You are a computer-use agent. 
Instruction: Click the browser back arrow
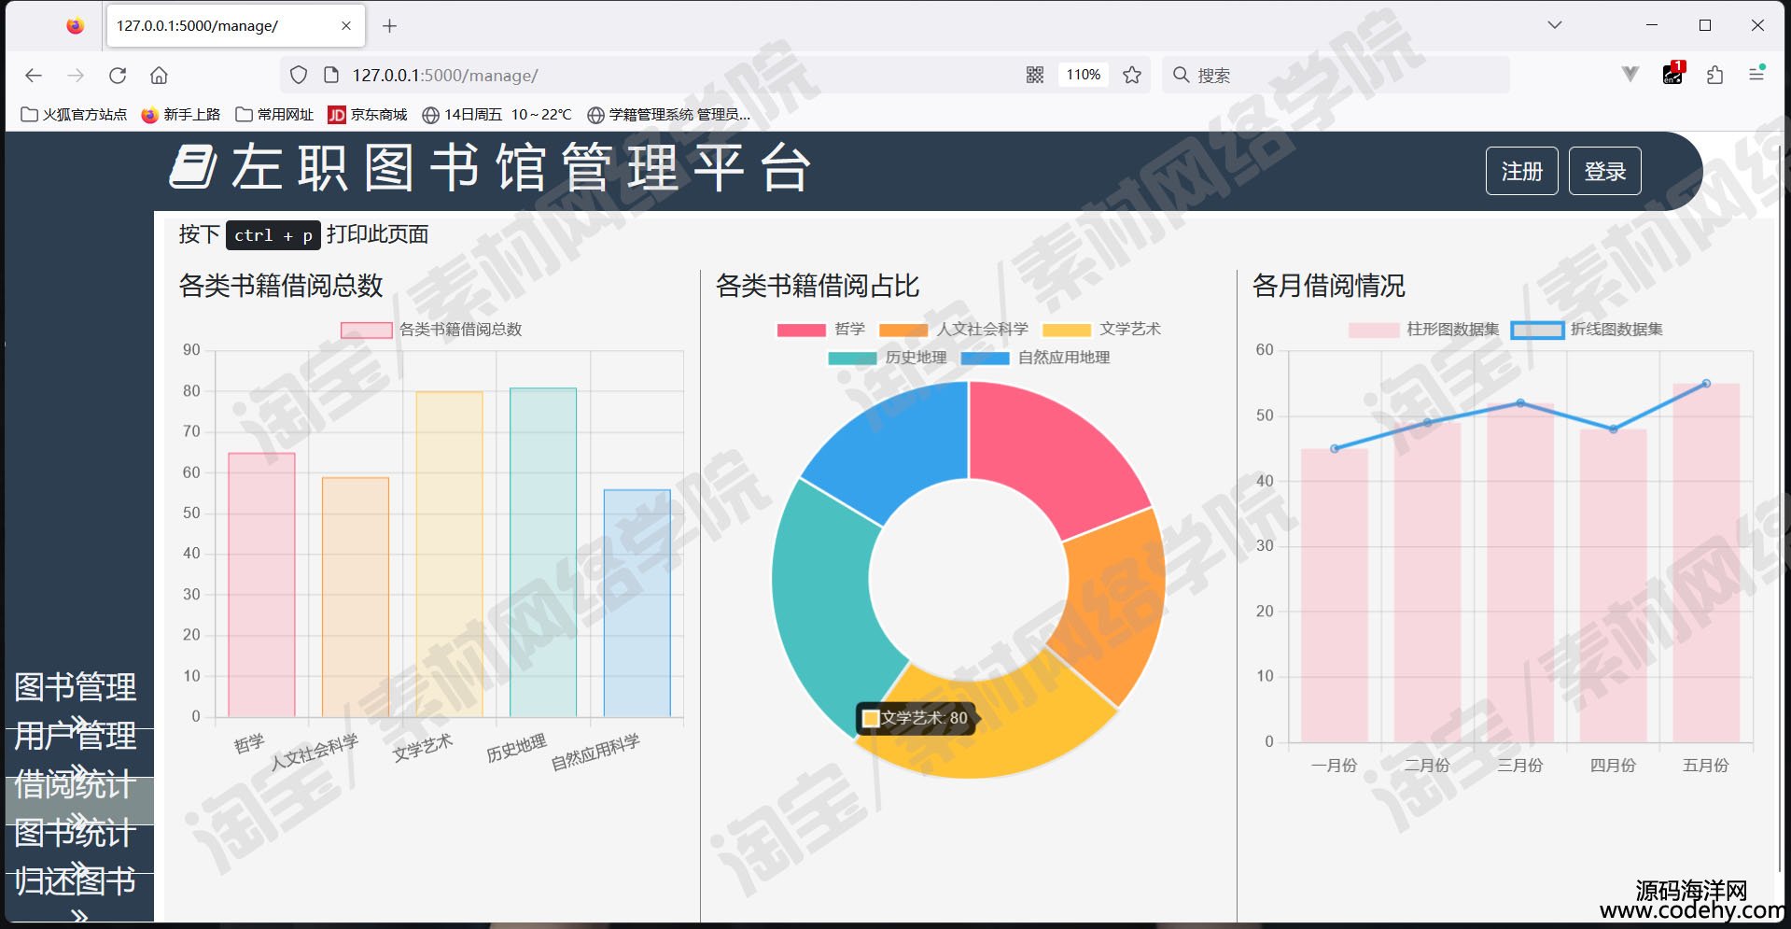coord(34,76)
